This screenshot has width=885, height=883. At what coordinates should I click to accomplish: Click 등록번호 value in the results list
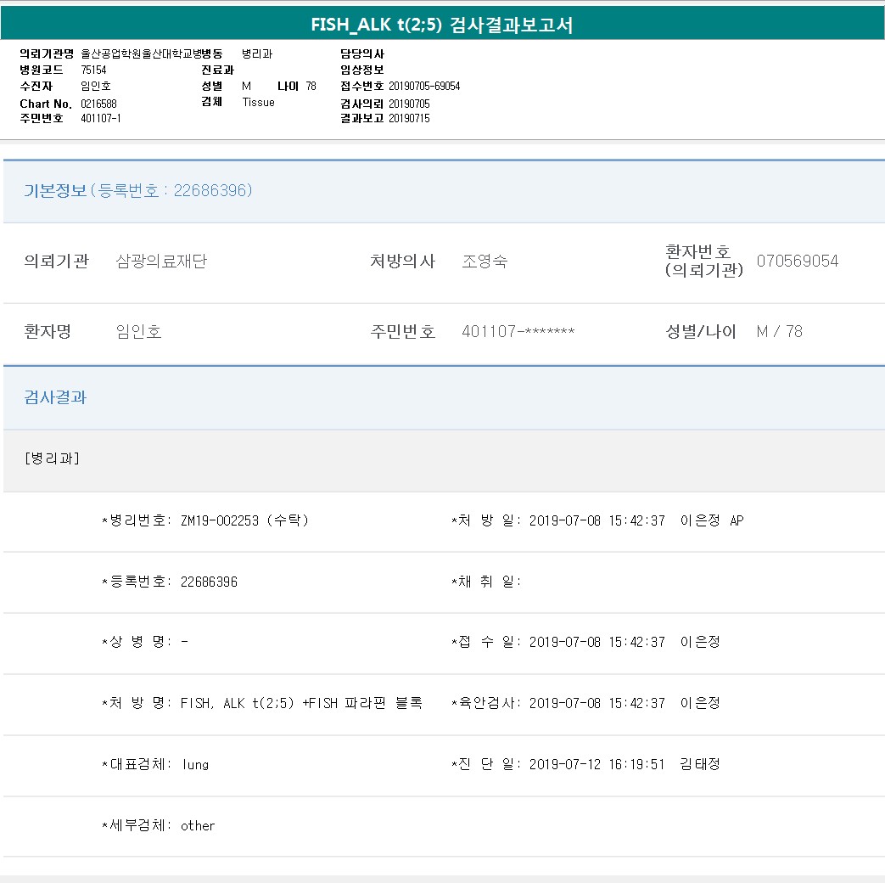(x=209, y=582)
